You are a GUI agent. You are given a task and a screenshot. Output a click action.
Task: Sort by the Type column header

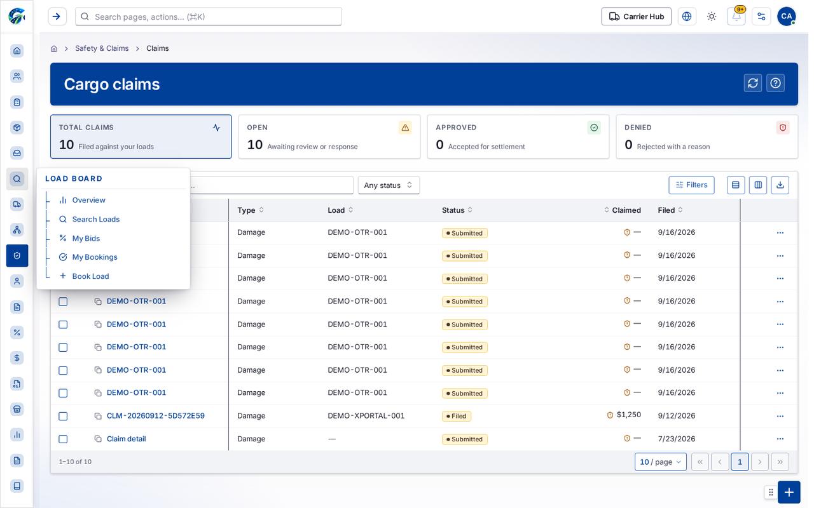point(251,210)
